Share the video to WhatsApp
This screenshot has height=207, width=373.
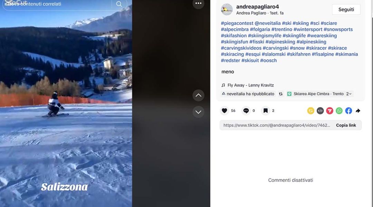(x=339, y=111)
